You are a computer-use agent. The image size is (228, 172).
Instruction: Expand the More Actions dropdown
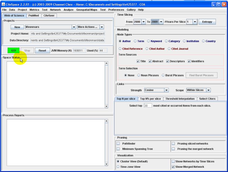[x=102, y=27]
